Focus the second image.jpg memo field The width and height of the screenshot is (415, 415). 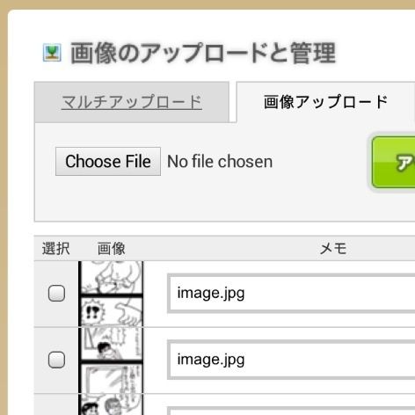click(x=291, y=360)
